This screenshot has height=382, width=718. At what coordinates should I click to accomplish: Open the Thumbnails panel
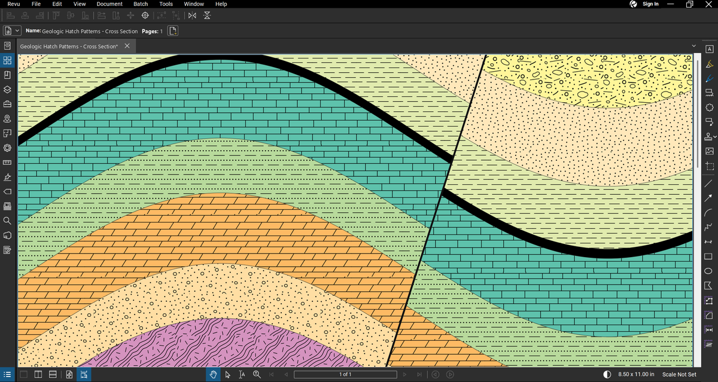tap(7, 60)
